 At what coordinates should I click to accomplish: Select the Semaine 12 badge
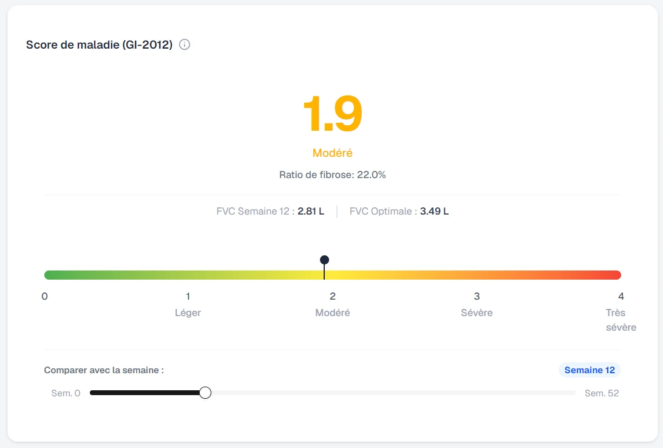click(590, 370)
